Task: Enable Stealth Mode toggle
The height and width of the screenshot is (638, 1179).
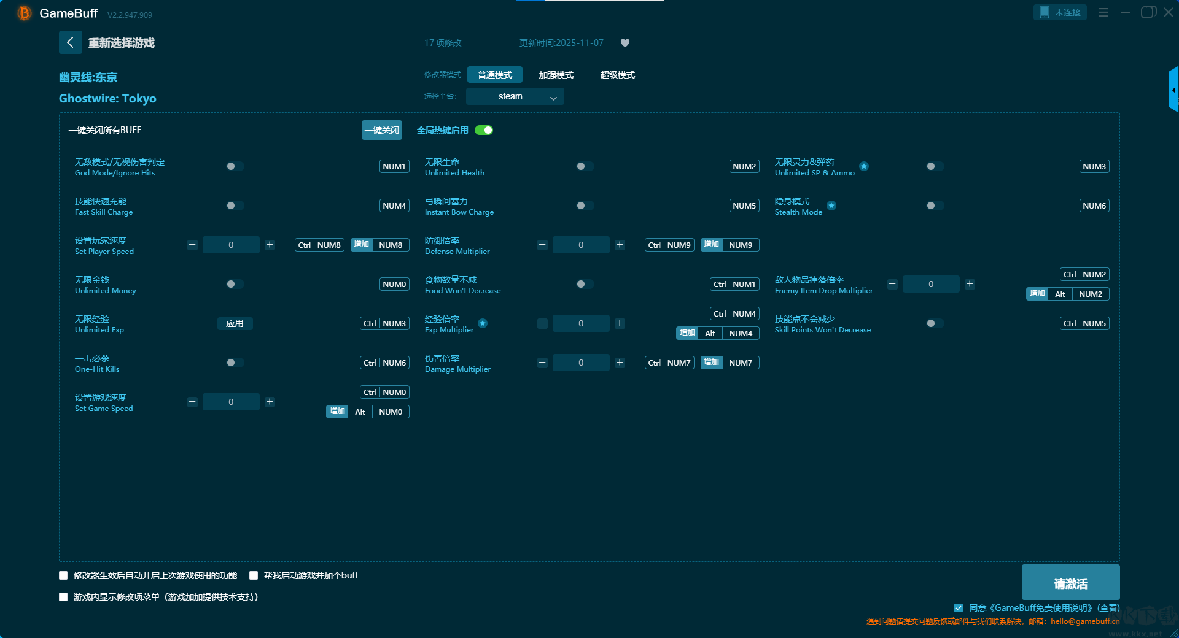Action: click(935, 206)
